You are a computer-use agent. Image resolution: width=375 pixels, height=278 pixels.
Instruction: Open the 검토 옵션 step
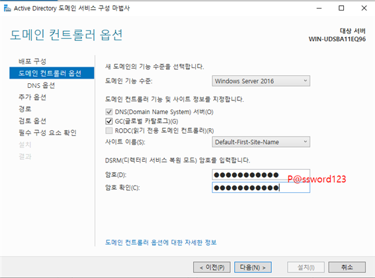(x=32, y=121)
